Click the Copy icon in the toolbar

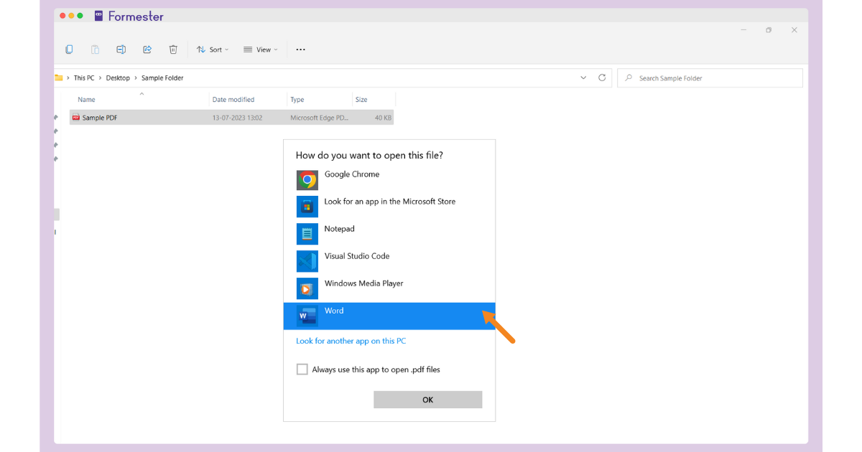69,49
